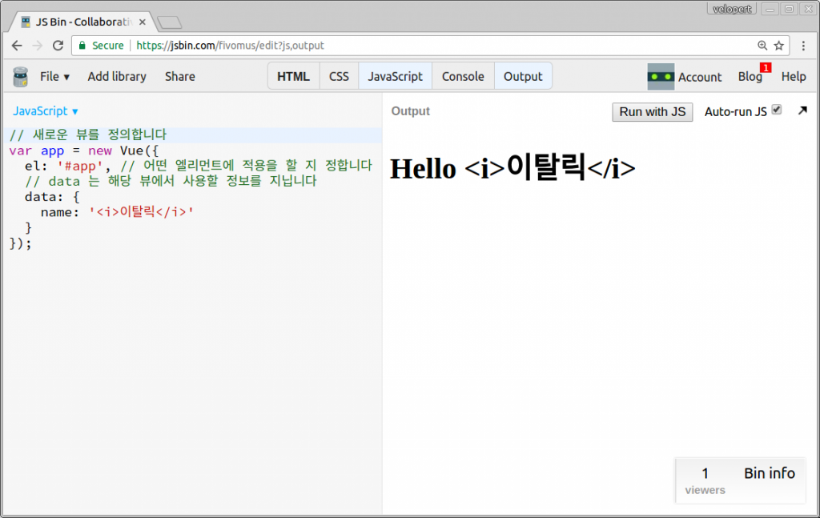This screenshot has height=518, width=820.
Task: Open the Blog link with notification badge
Action: [750, 76]
